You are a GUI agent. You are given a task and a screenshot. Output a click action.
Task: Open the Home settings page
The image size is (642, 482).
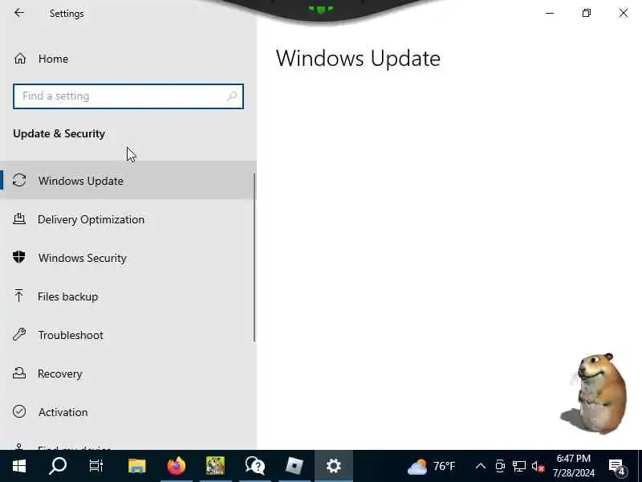coord(128,59)
